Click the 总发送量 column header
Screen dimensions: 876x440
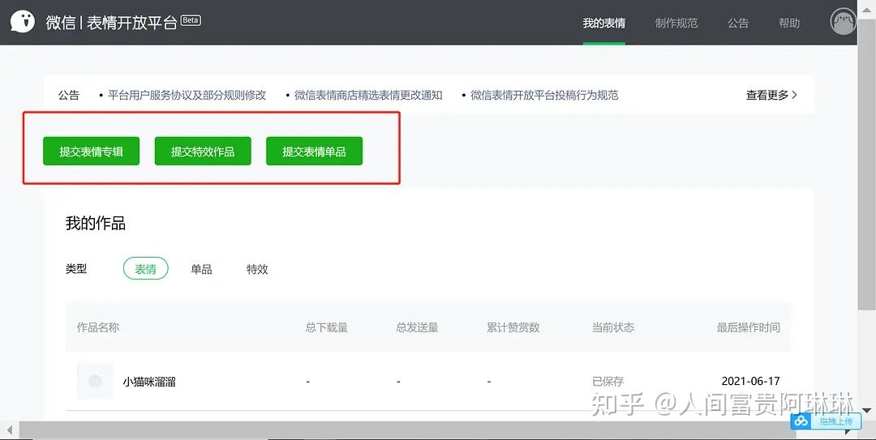418,327
